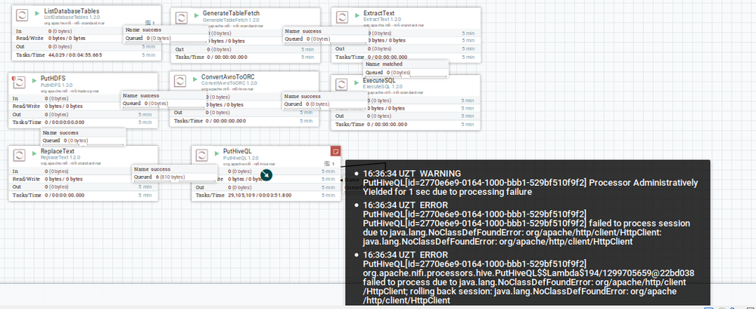Click the green running indicator on GenerateTableFetch
The width and height of the screenshot is (756, 309).
click(196, 15)
